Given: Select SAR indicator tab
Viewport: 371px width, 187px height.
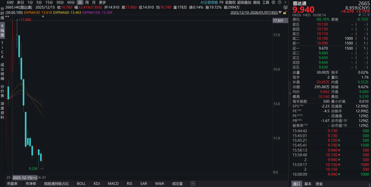Looking at the screenshot, I should click(x=144, y=184).
